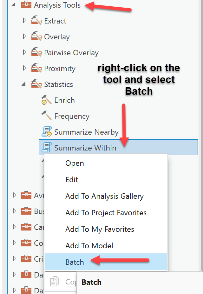203x294 pixels.
Task: Expand the Proximity toolset arrow
Action: (x=24, y=68)
